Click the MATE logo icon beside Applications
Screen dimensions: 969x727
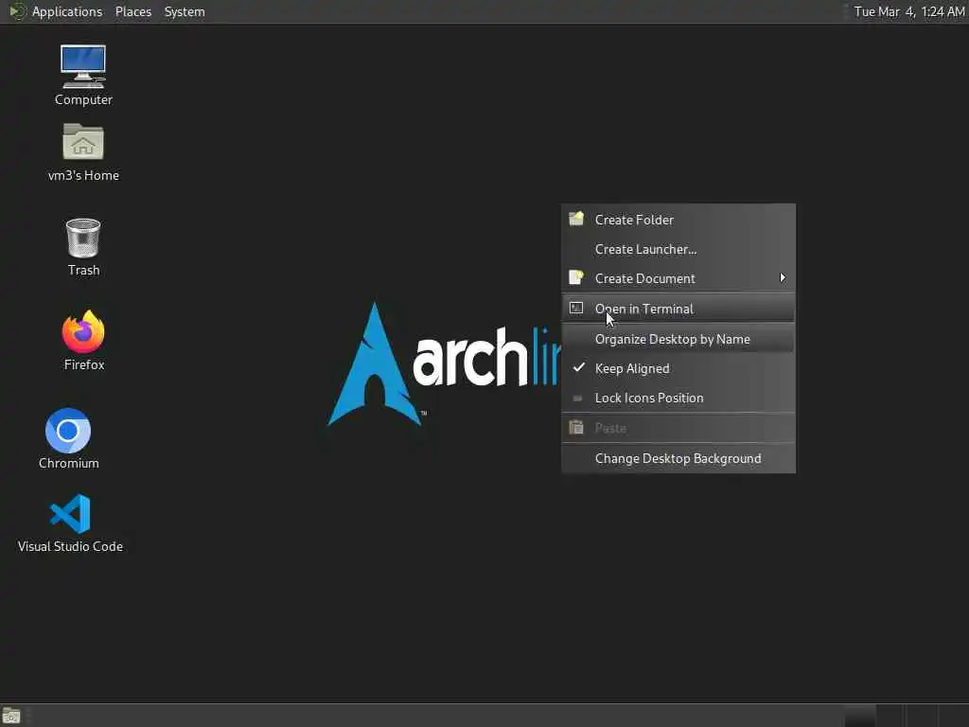[x=17, y=11]
